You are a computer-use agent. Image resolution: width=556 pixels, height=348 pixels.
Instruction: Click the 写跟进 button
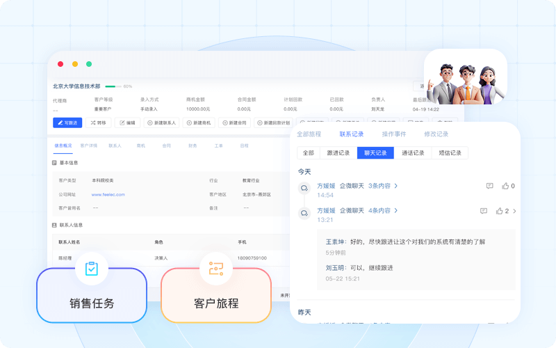click(x=67, y=122)
